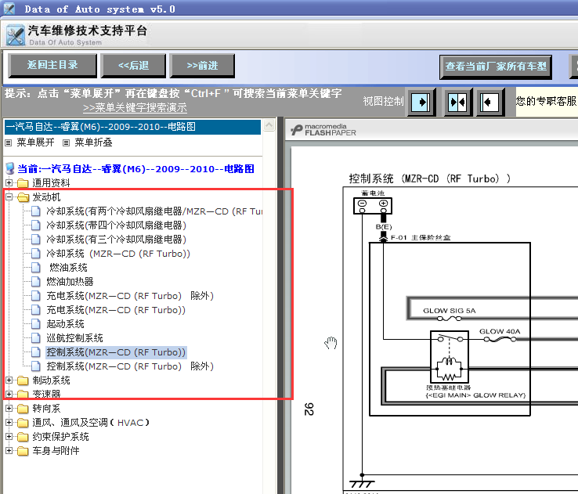Expand the 转向系 folder
Viewport: 578px width, 494px height.
(9, 408)
